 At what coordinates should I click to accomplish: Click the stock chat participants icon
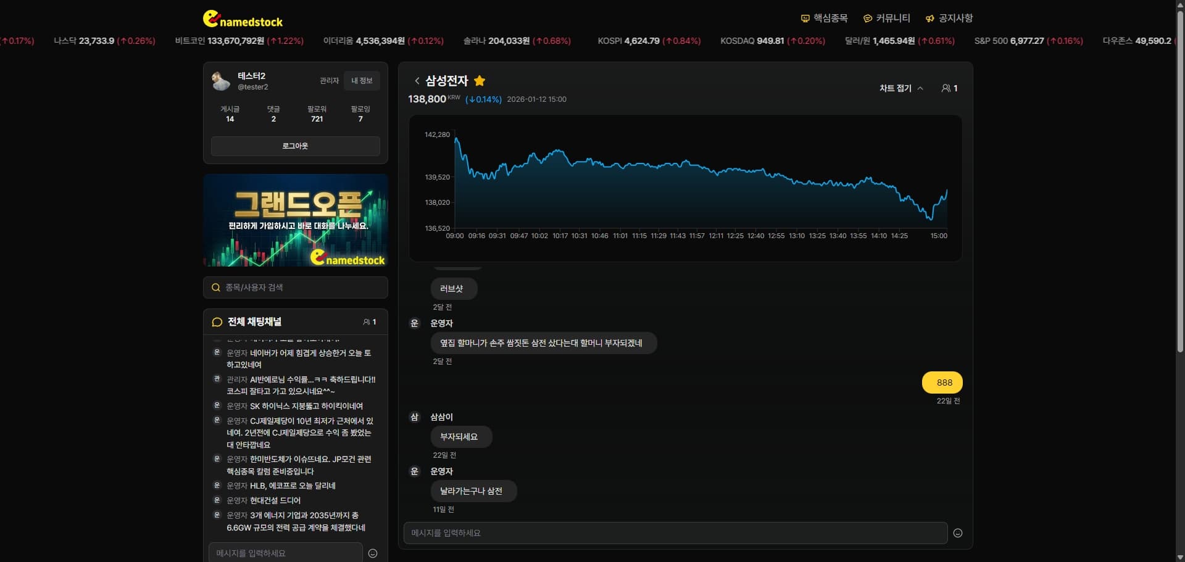point(946,88)
